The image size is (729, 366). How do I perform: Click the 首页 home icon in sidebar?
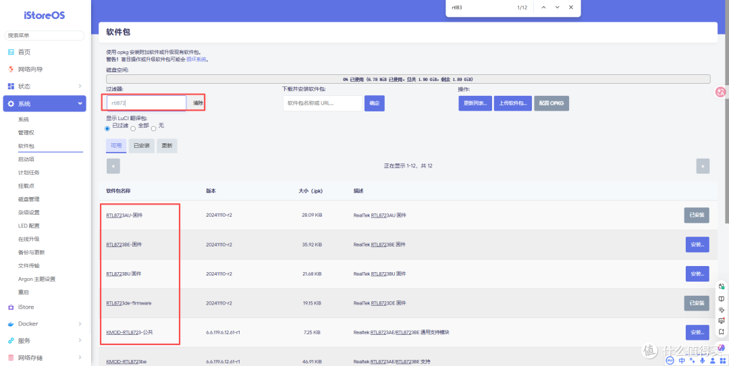(11, 52)
